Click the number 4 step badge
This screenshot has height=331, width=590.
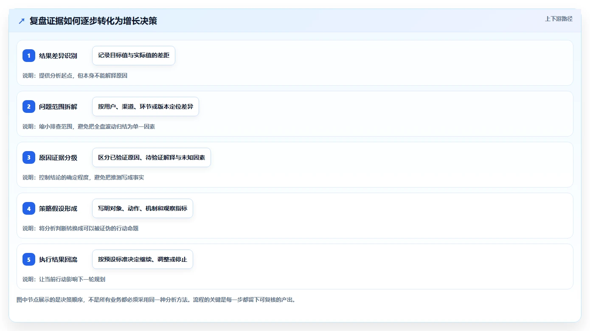click(x=29, y=208)
